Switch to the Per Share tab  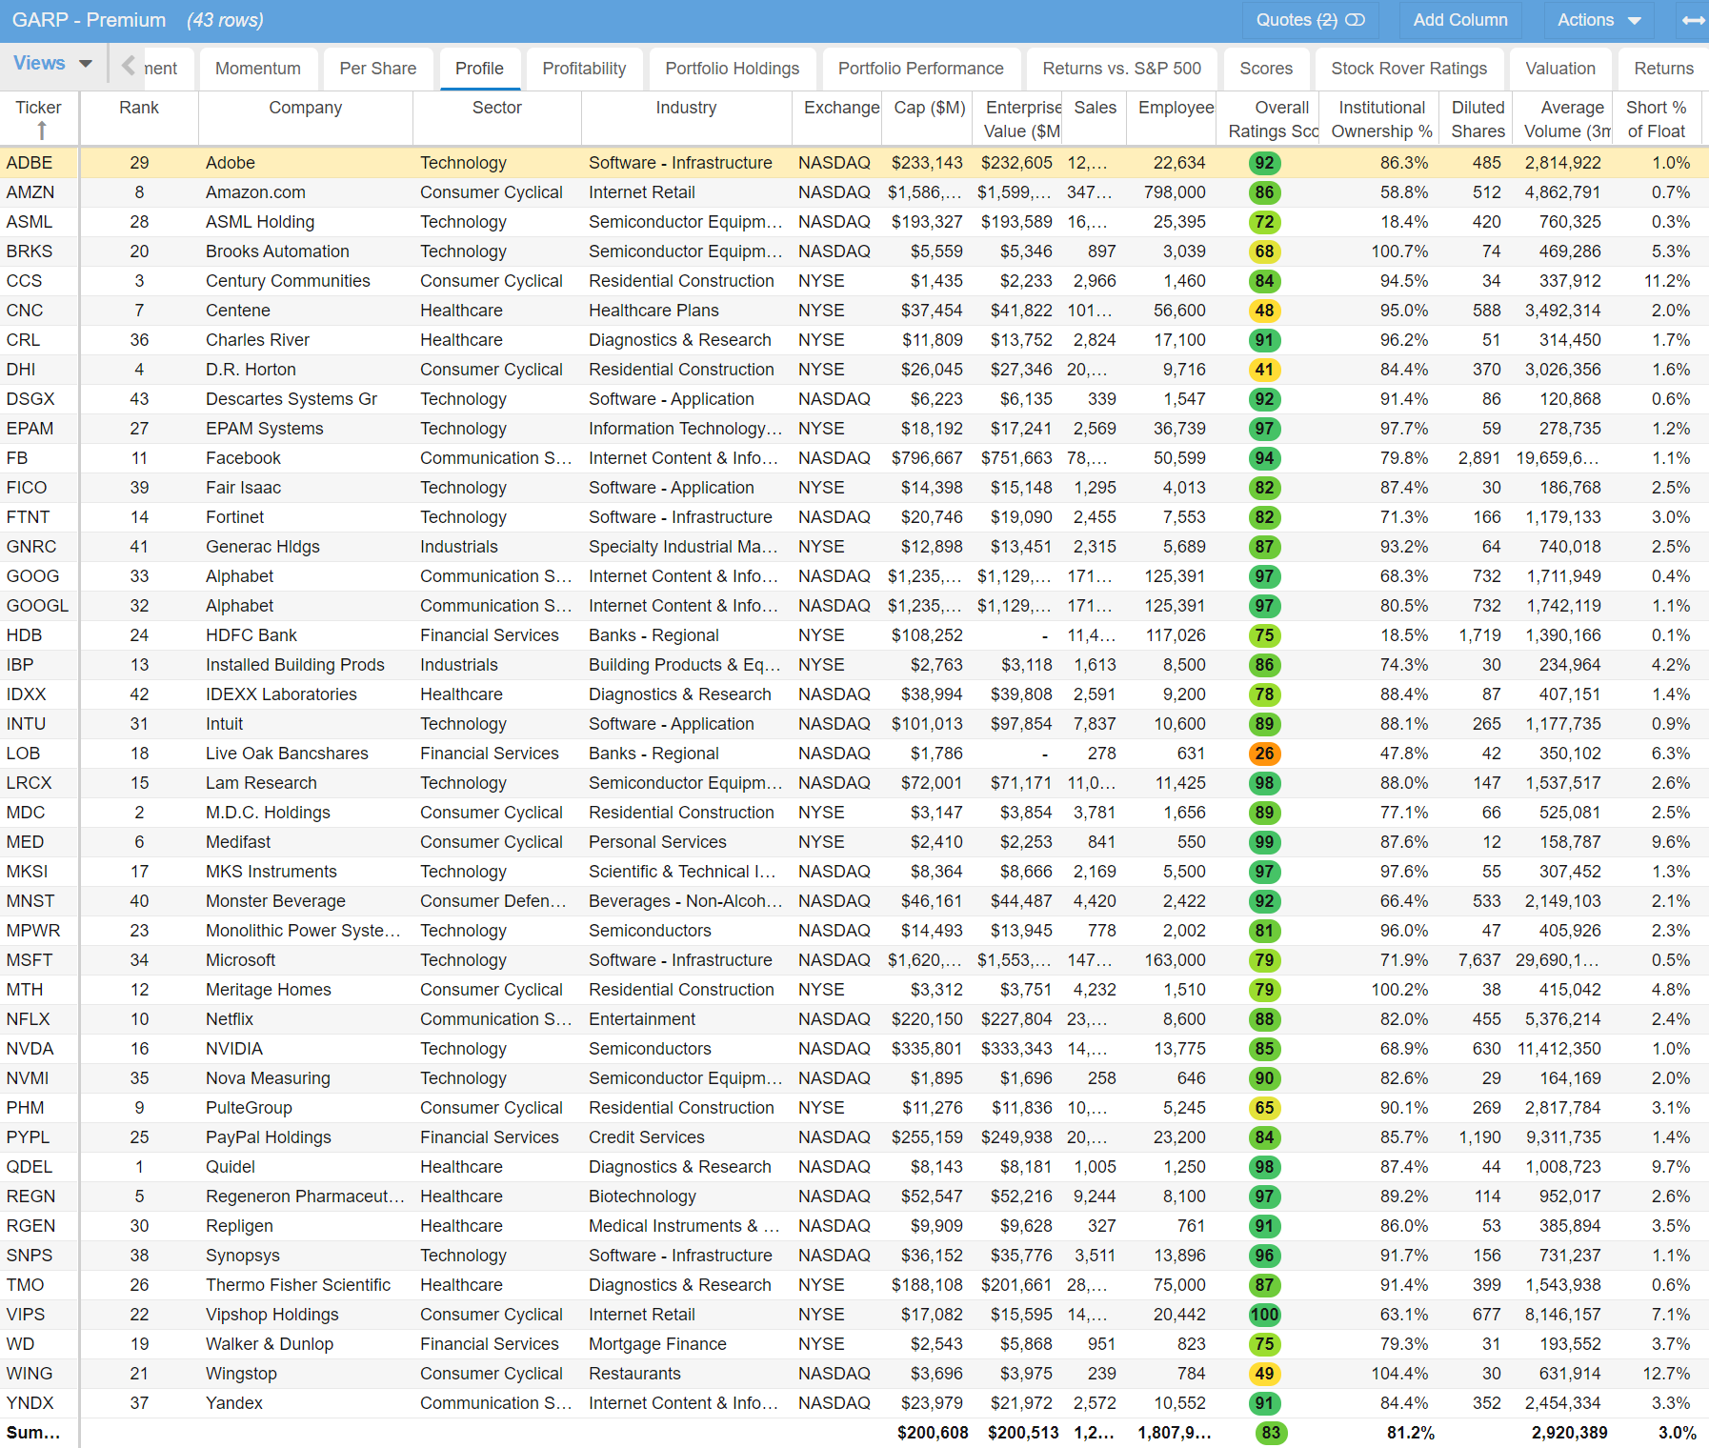(377, 69)
